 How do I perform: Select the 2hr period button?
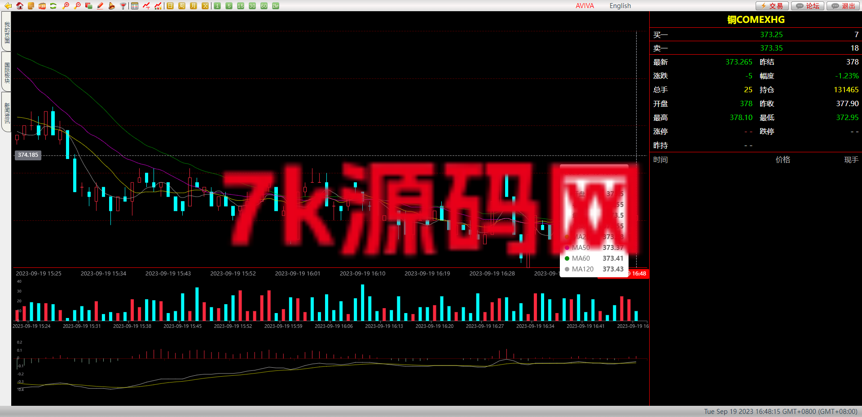click(276, 6)
